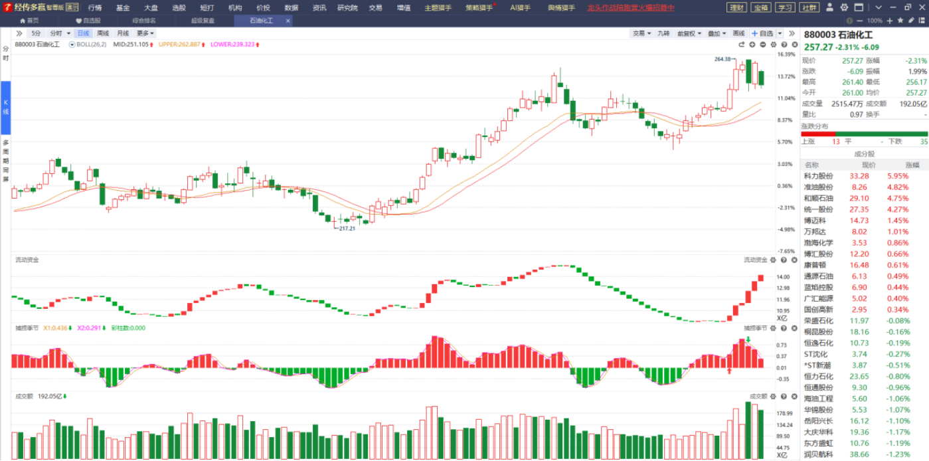This screenshot has height=461, width=929.
Task: Select 科力股份 in constituent stock list
Action: pos(818,176)
